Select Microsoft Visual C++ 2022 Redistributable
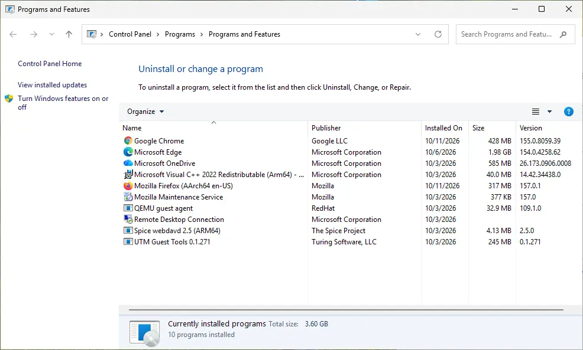The image size is (583, 350). [349, 175]
